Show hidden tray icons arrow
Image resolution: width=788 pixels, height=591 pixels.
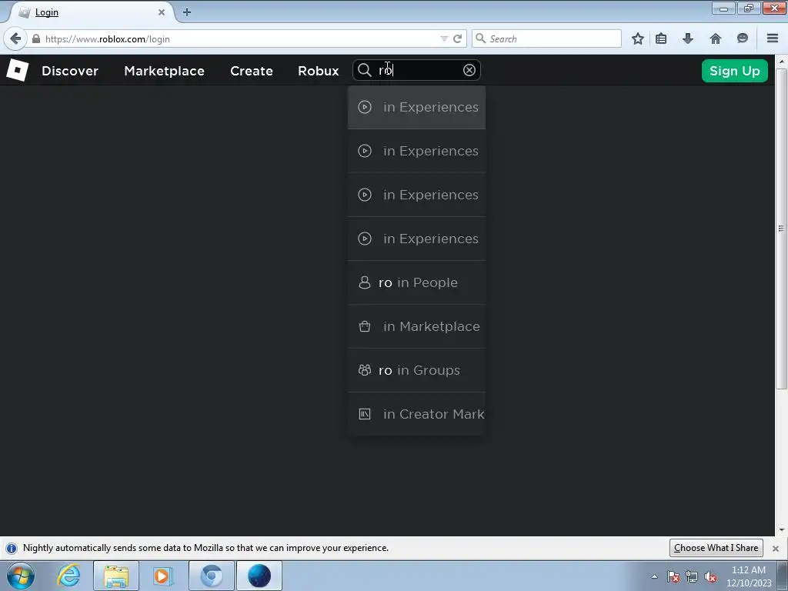[654, 577]
